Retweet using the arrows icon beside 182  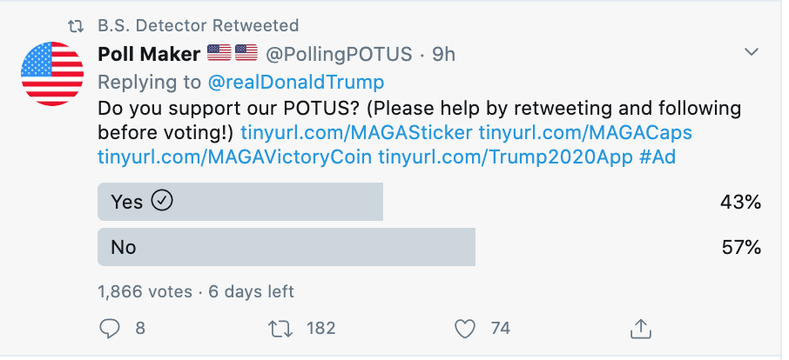pyautogui.click(x=280, y=329)
